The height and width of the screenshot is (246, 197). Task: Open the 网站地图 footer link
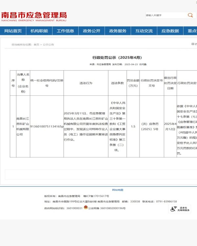118,190
